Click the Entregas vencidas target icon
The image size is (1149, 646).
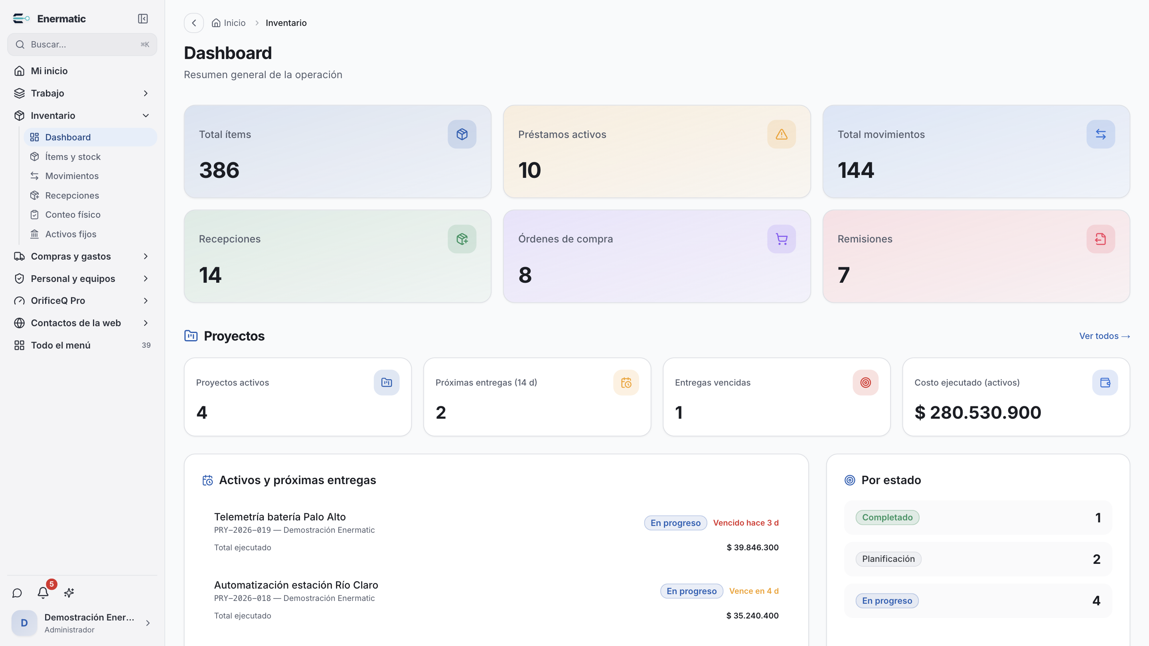coord(866,382)
